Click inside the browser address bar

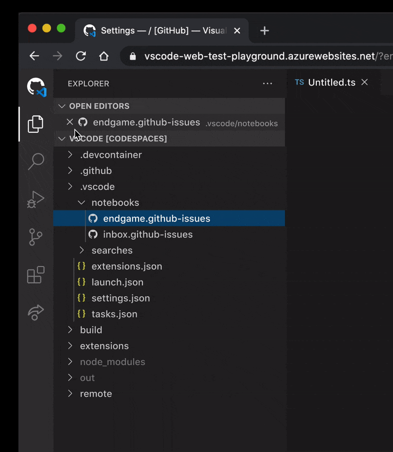point(246,56)
